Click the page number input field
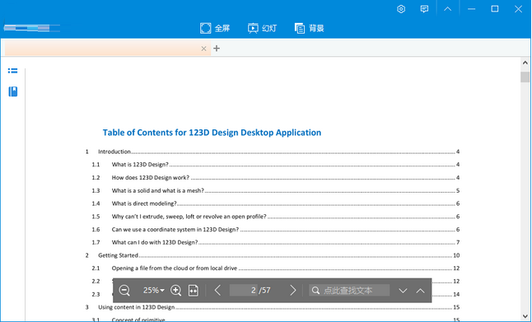This screenshot has height=322, width=532. click(x=243, y=291)
